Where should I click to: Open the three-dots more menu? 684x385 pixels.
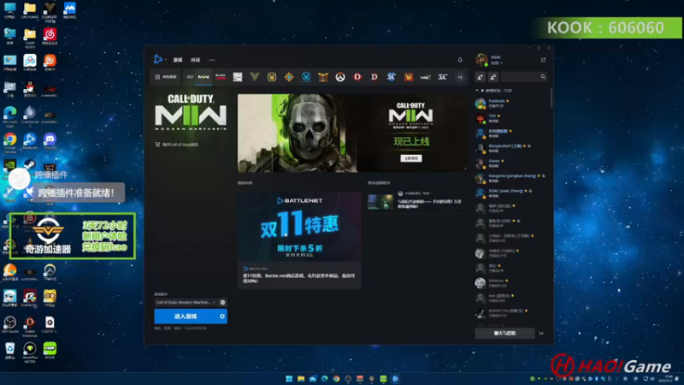point(211,60)
